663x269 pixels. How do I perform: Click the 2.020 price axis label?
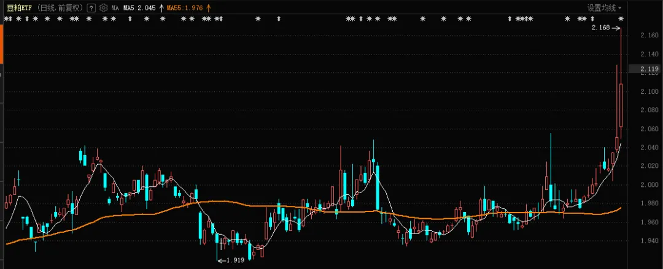649,166
